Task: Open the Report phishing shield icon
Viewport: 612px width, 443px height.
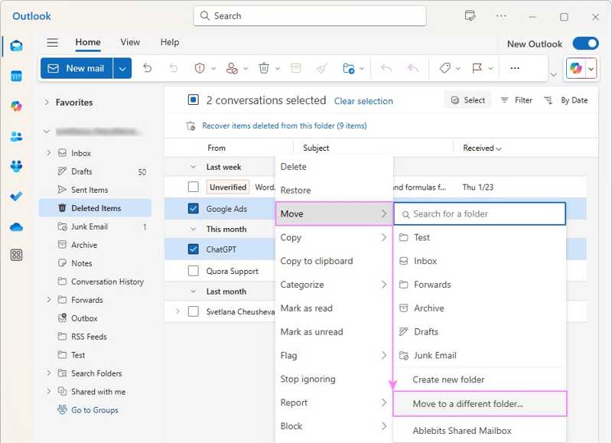Action: [200, 68]
